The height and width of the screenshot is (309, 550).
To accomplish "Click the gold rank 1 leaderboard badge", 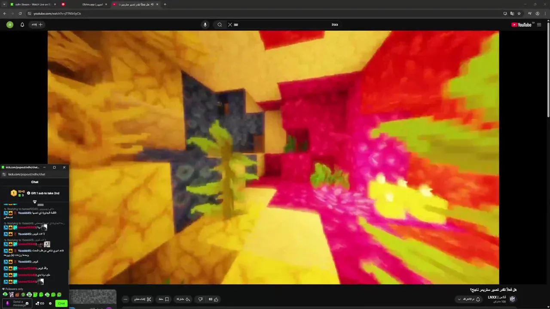I will pyautogui.click(x=14, y=193).
